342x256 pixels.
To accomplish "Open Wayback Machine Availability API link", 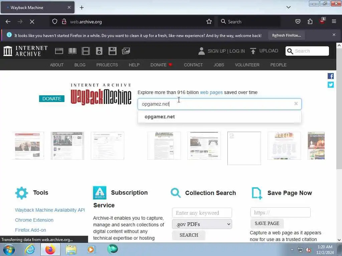I will (x=50, y=210).
